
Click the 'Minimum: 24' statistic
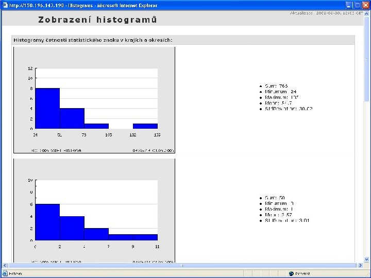click(x=281, y=92)
